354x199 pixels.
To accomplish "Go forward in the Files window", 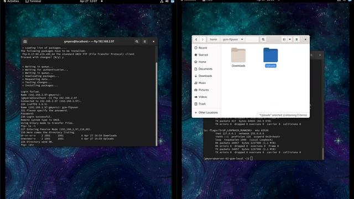I will (x=202, y=39).
